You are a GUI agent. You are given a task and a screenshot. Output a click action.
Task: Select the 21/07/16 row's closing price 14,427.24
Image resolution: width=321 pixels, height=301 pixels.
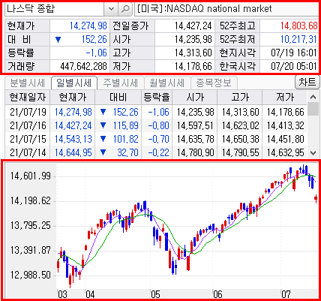pyautogui.click(x=73, y=125)
